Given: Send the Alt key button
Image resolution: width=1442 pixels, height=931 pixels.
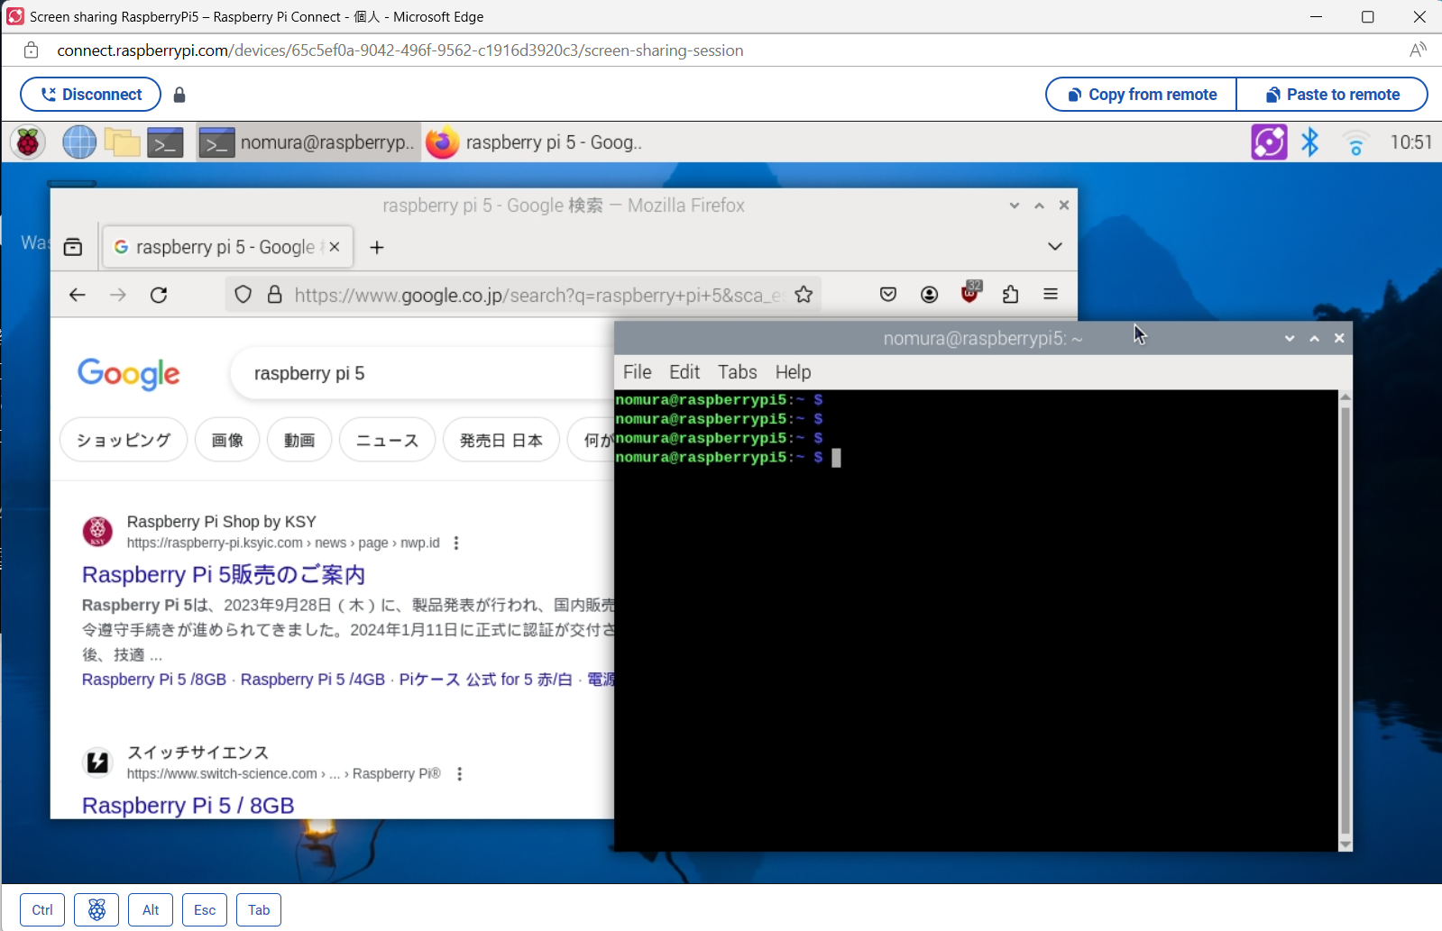Looking at the screenshot, I should pos(151,909).
